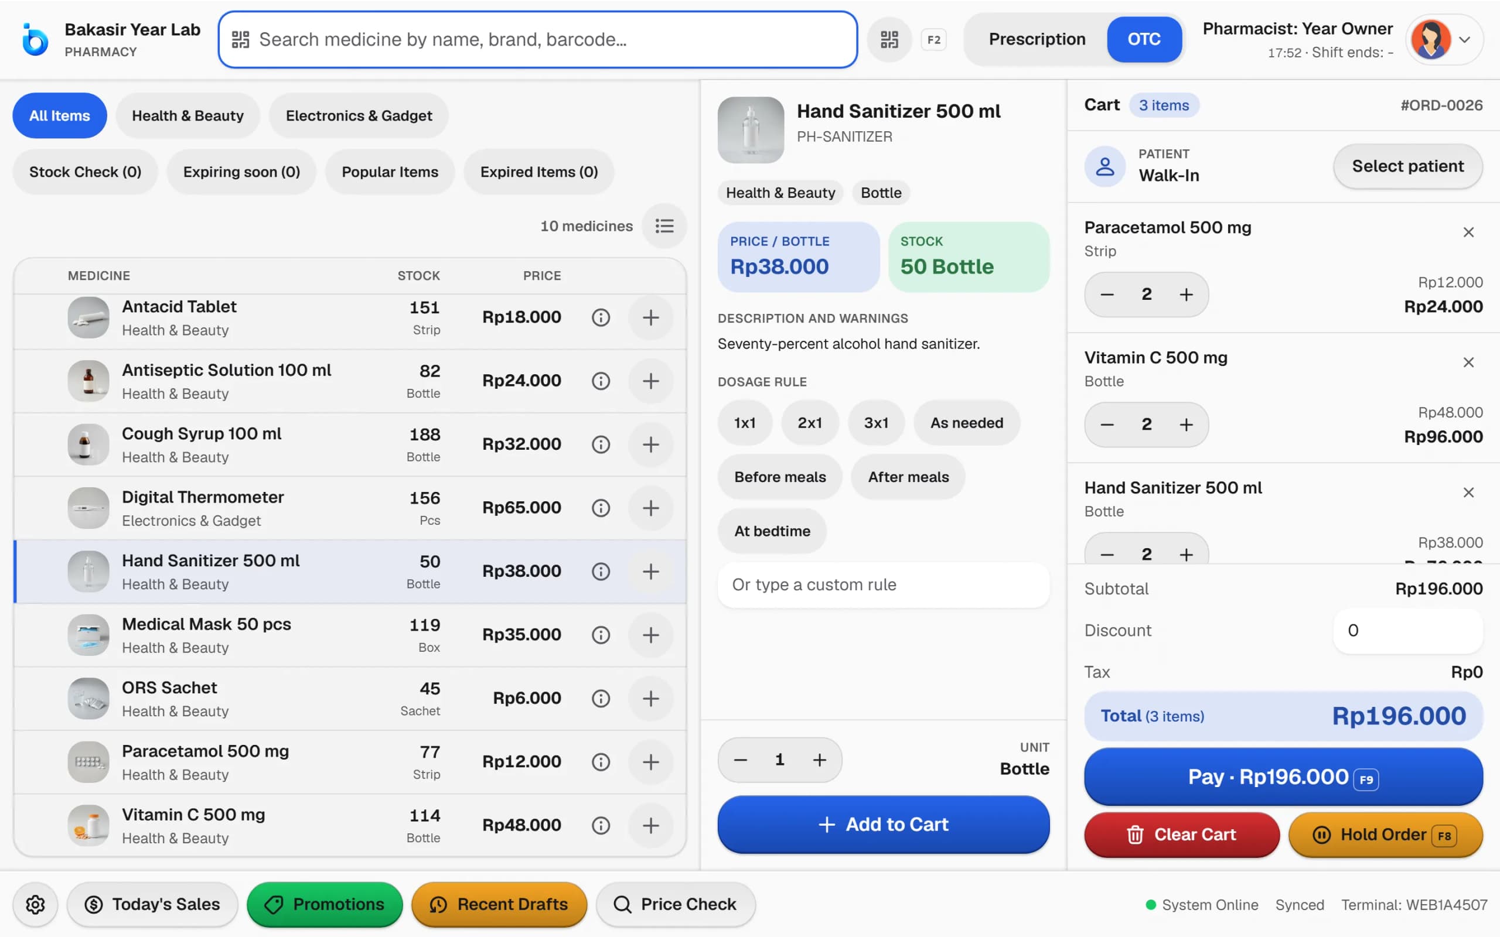
Task: Pay Rp196.000 now
Action: pos(1283,777)
